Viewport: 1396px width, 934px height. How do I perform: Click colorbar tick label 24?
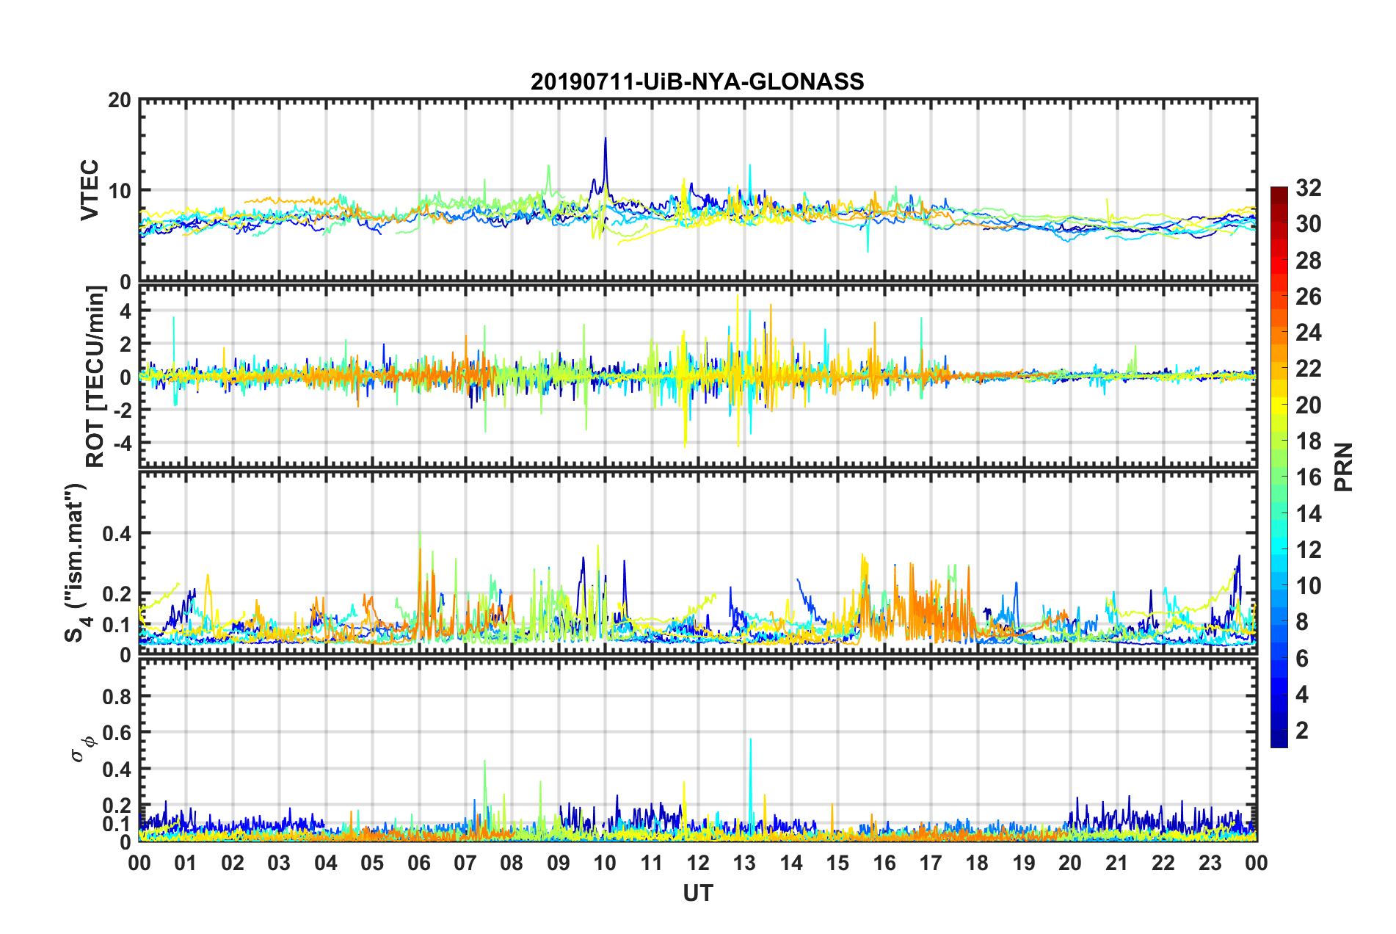[x=1309, y=333]
